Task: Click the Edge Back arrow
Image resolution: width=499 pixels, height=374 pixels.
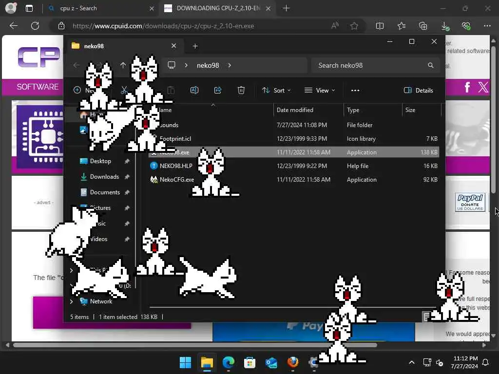Action: tap(13, 26)
